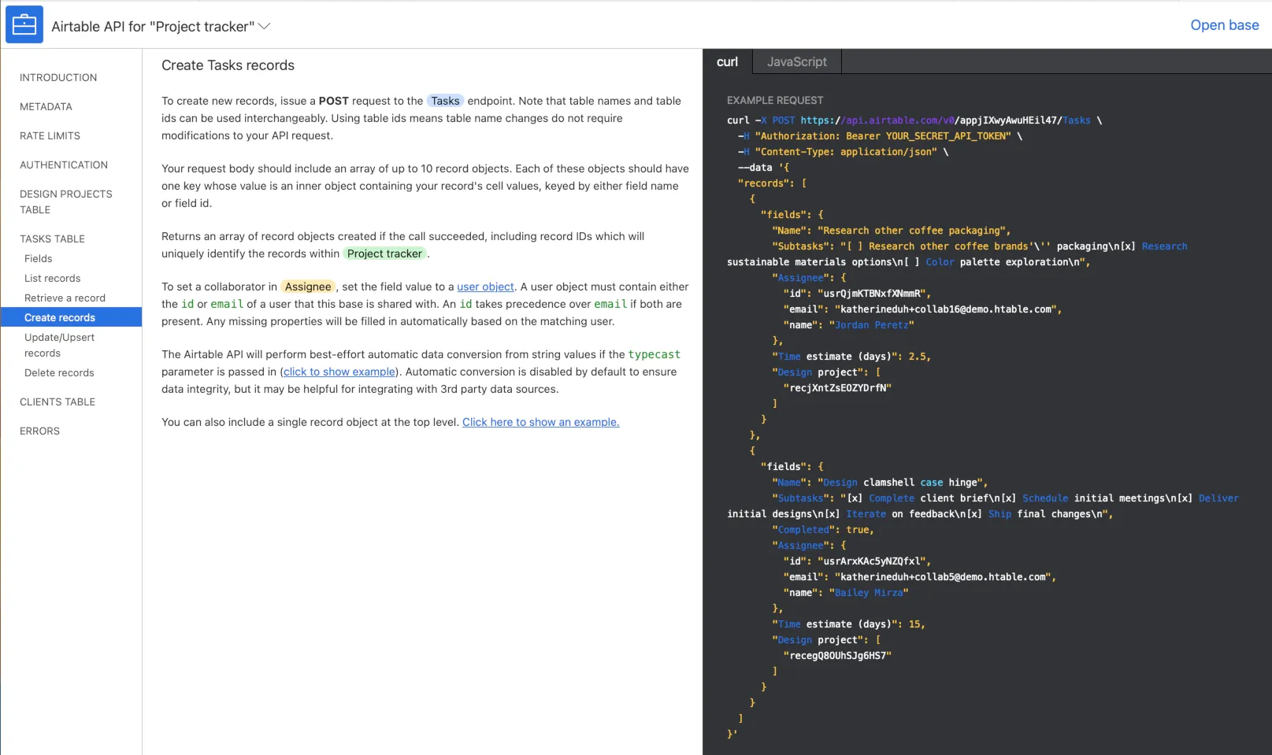This screenshot has height=755, width=1272.
Task: Go to Introduction section
Action: pos(58,77)
